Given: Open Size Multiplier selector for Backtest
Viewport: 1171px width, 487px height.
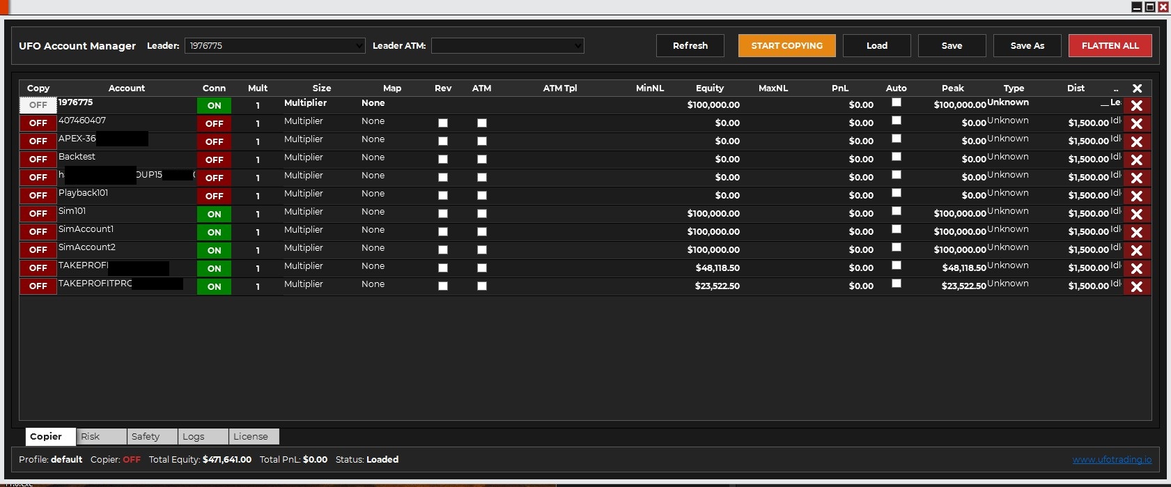Looking at the screenshot, I should [x=304, y=157].
